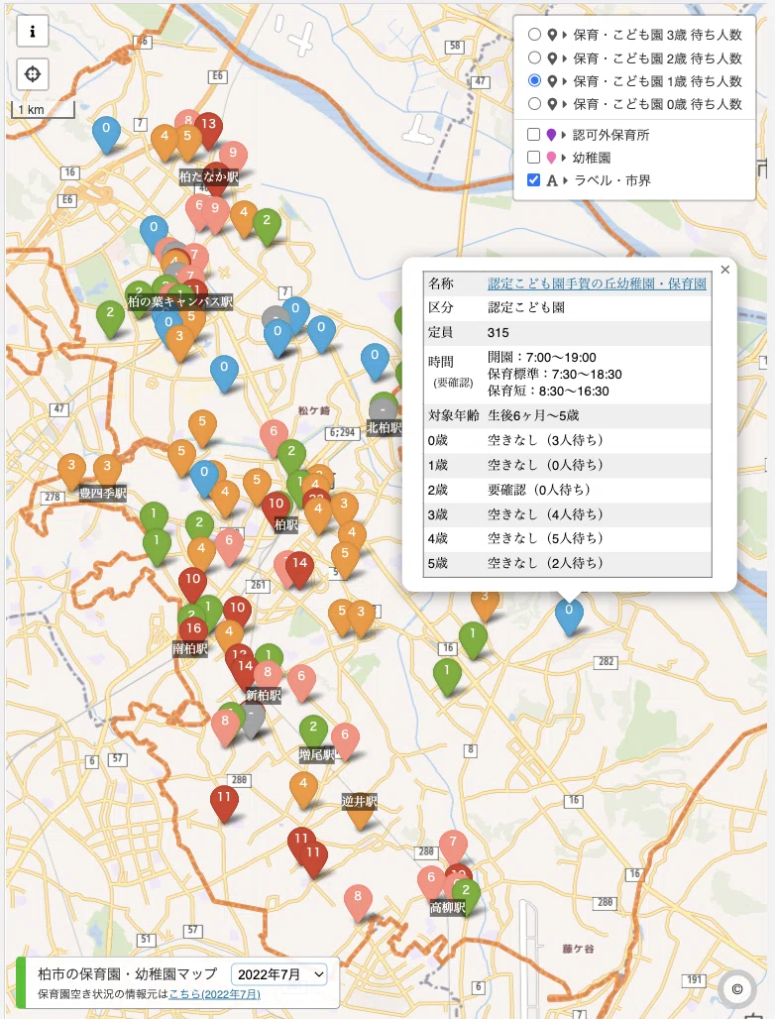
Task: Expand the 0歳 待ち人数 layer legend arrow
Action: point(565,104)
